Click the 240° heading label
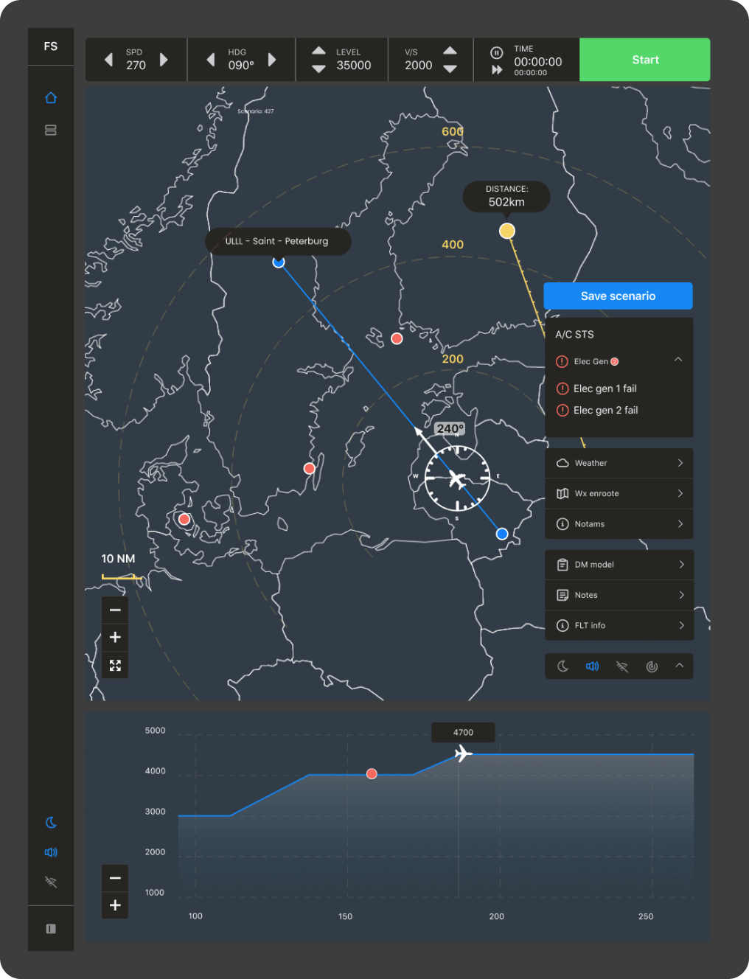The height and width of the screenshot is (979, 749). click(450, 428)
